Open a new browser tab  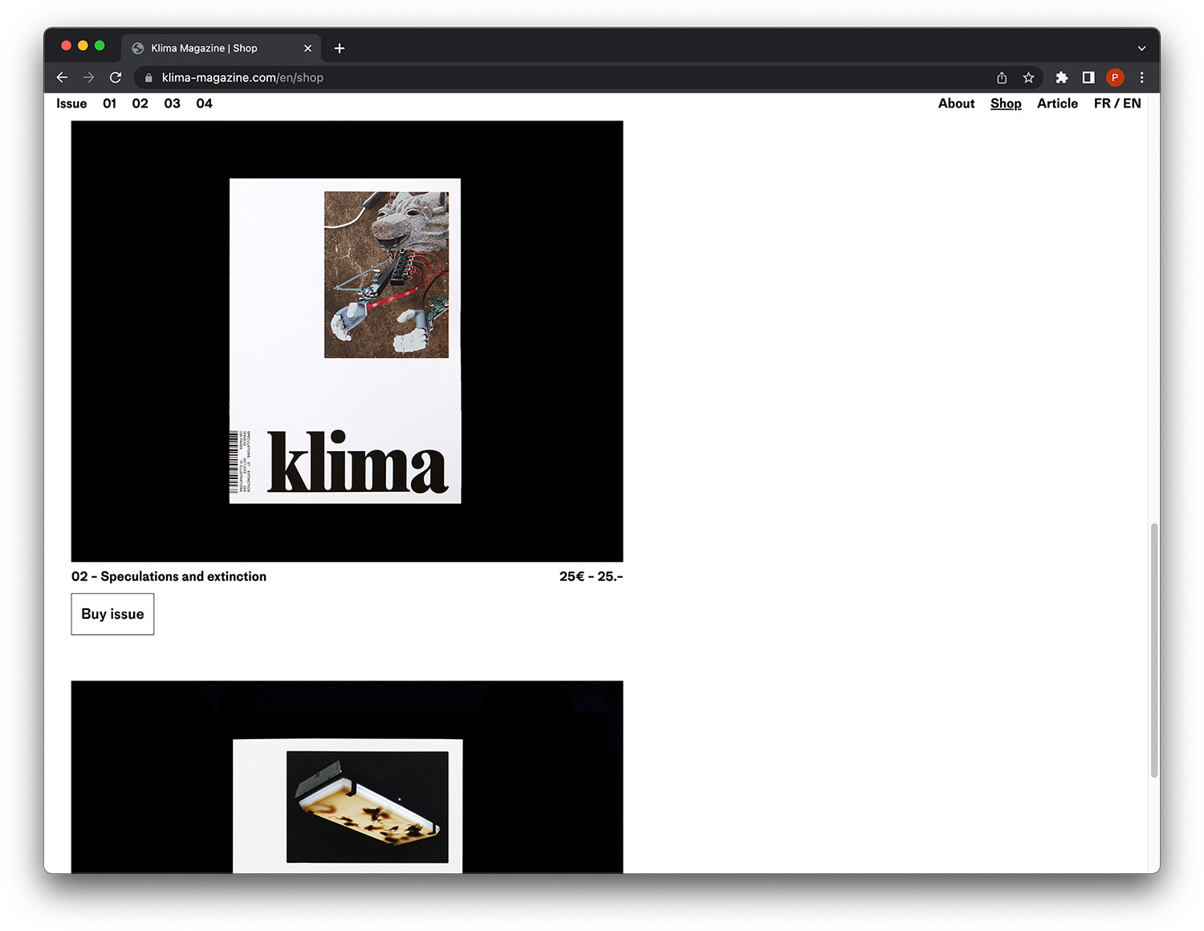pos(340,48)
